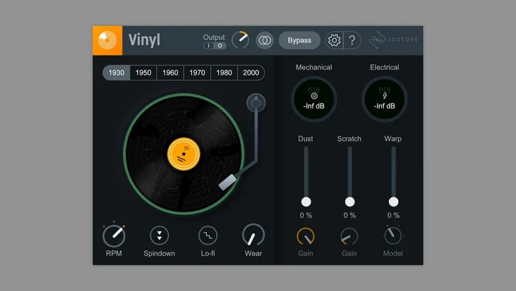Viewport: 516px width, 291px height.
Task: Click the Electrical noise -Inf dB dial
Action: [x=384, y=99]
